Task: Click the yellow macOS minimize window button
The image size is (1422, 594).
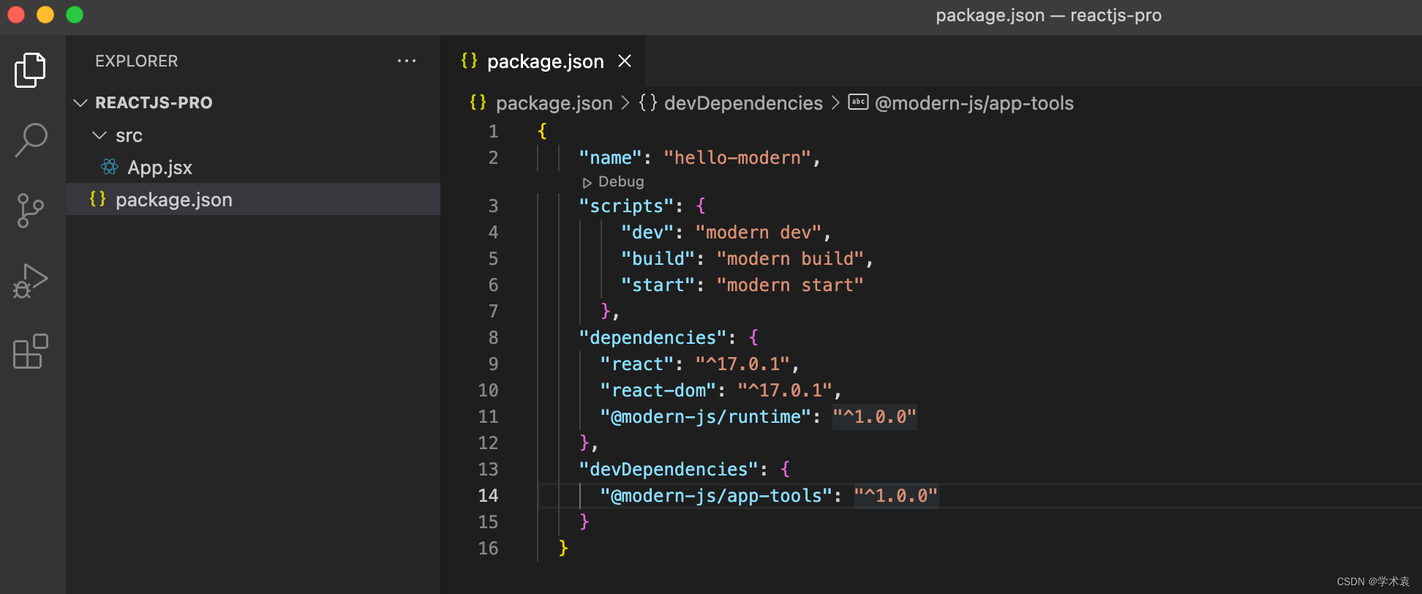Action: click(45, 15)
